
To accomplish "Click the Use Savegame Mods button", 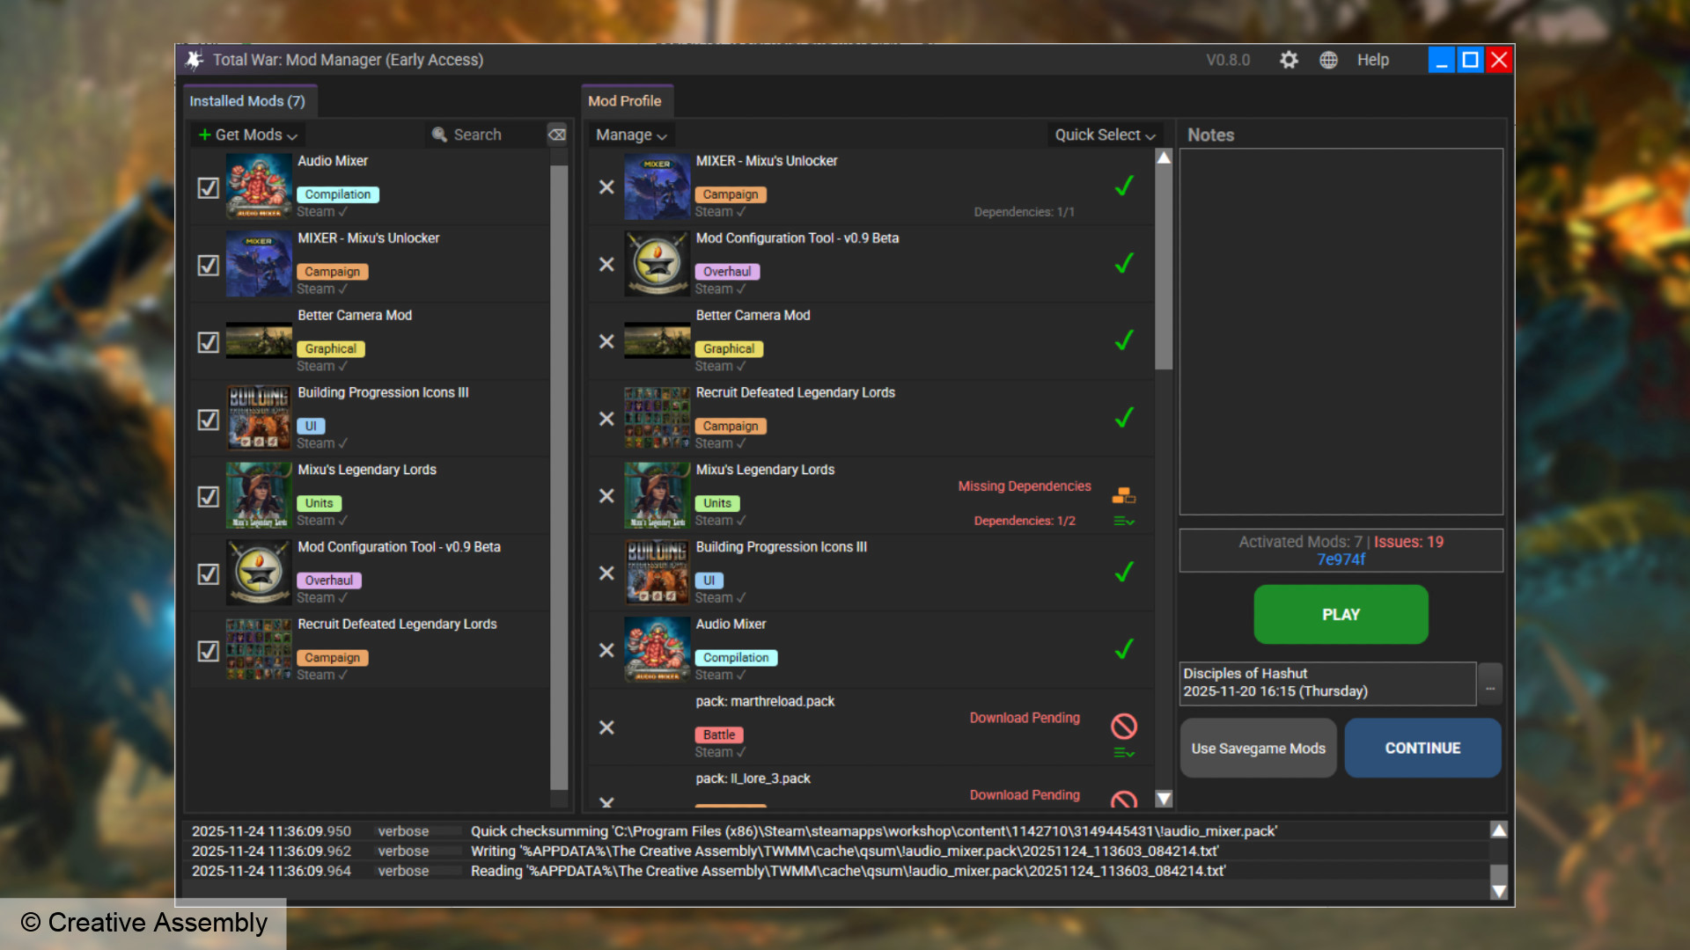I will 1258,748.
